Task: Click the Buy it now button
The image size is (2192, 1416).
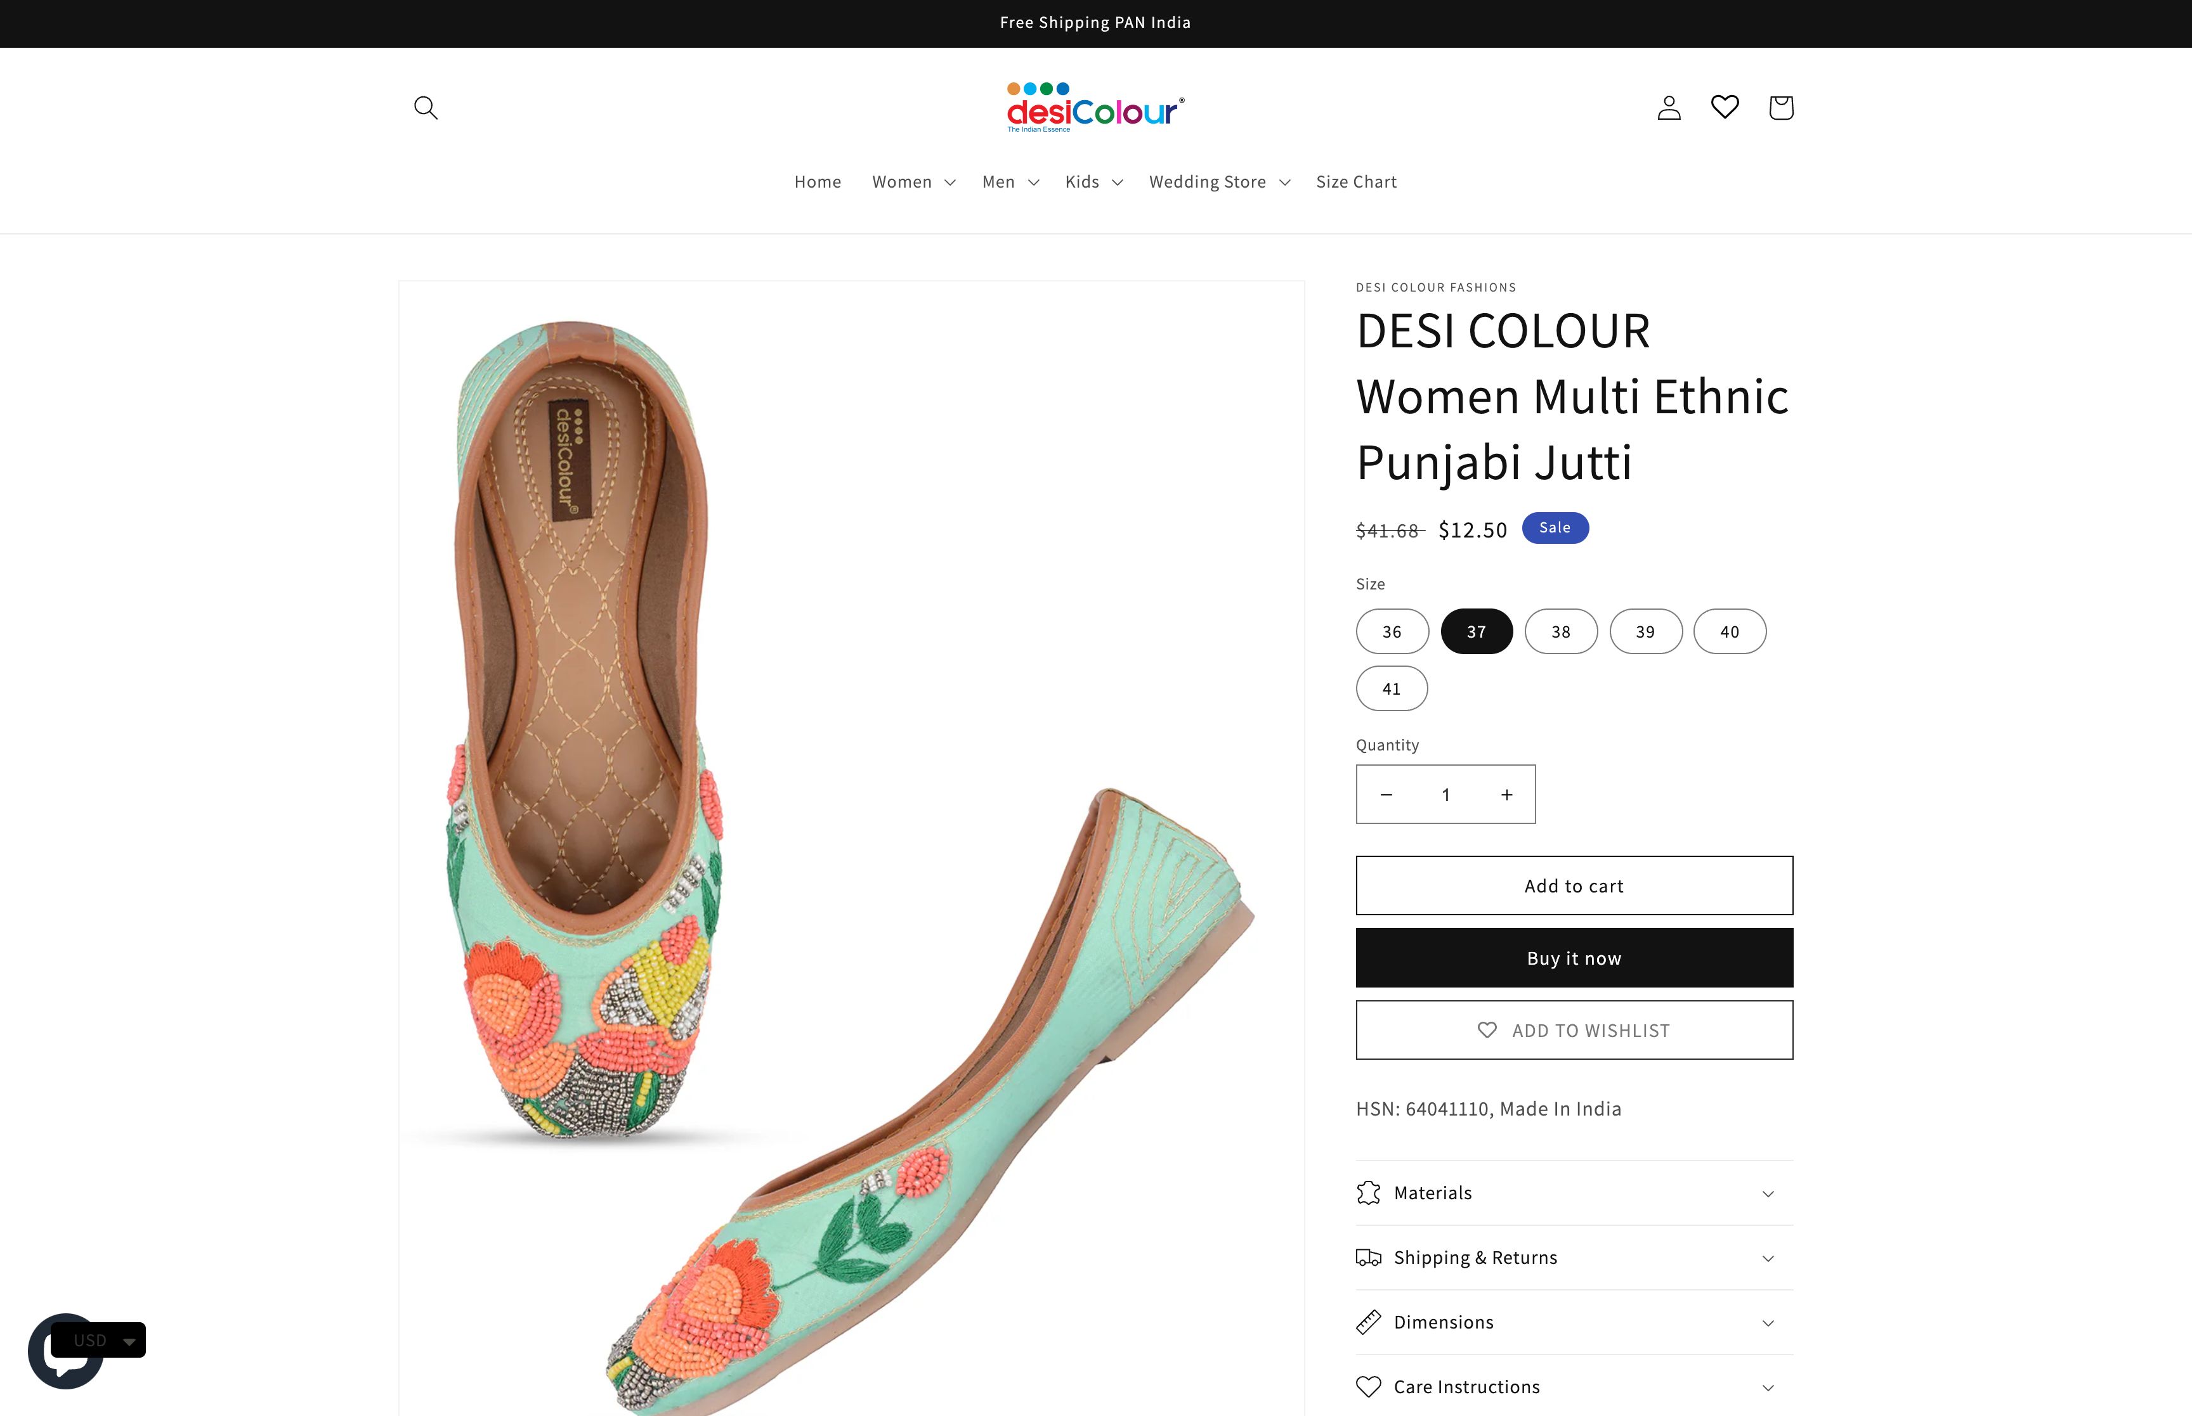Action: coord(1574,957)
